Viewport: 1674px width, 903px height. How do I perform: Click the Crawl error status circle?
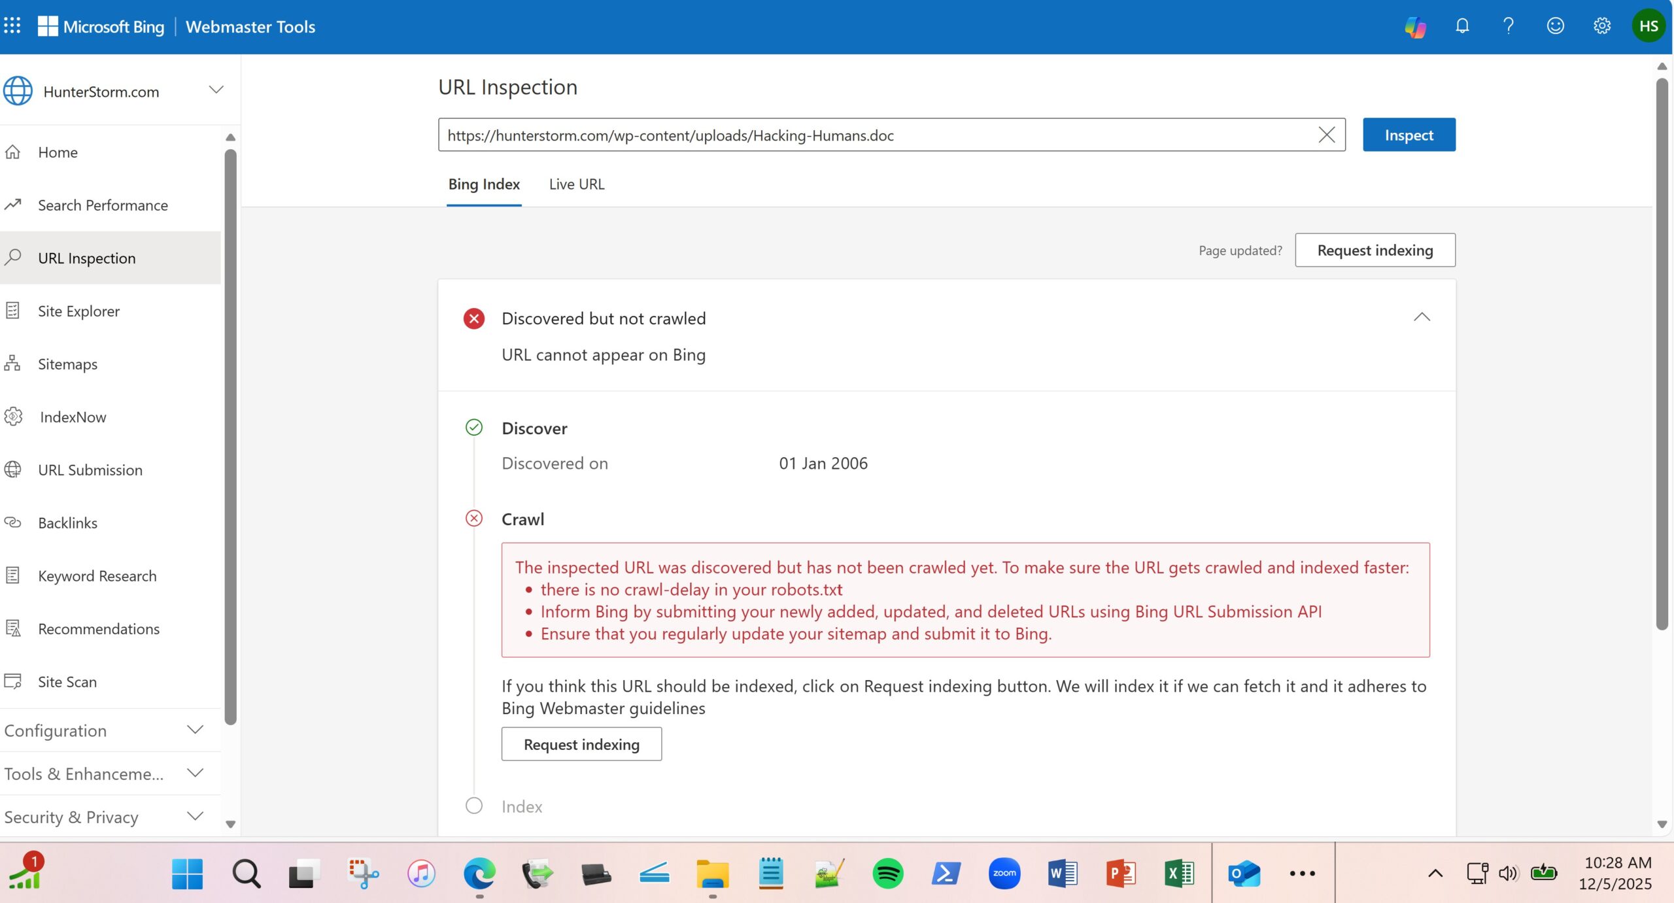(474, 519)
